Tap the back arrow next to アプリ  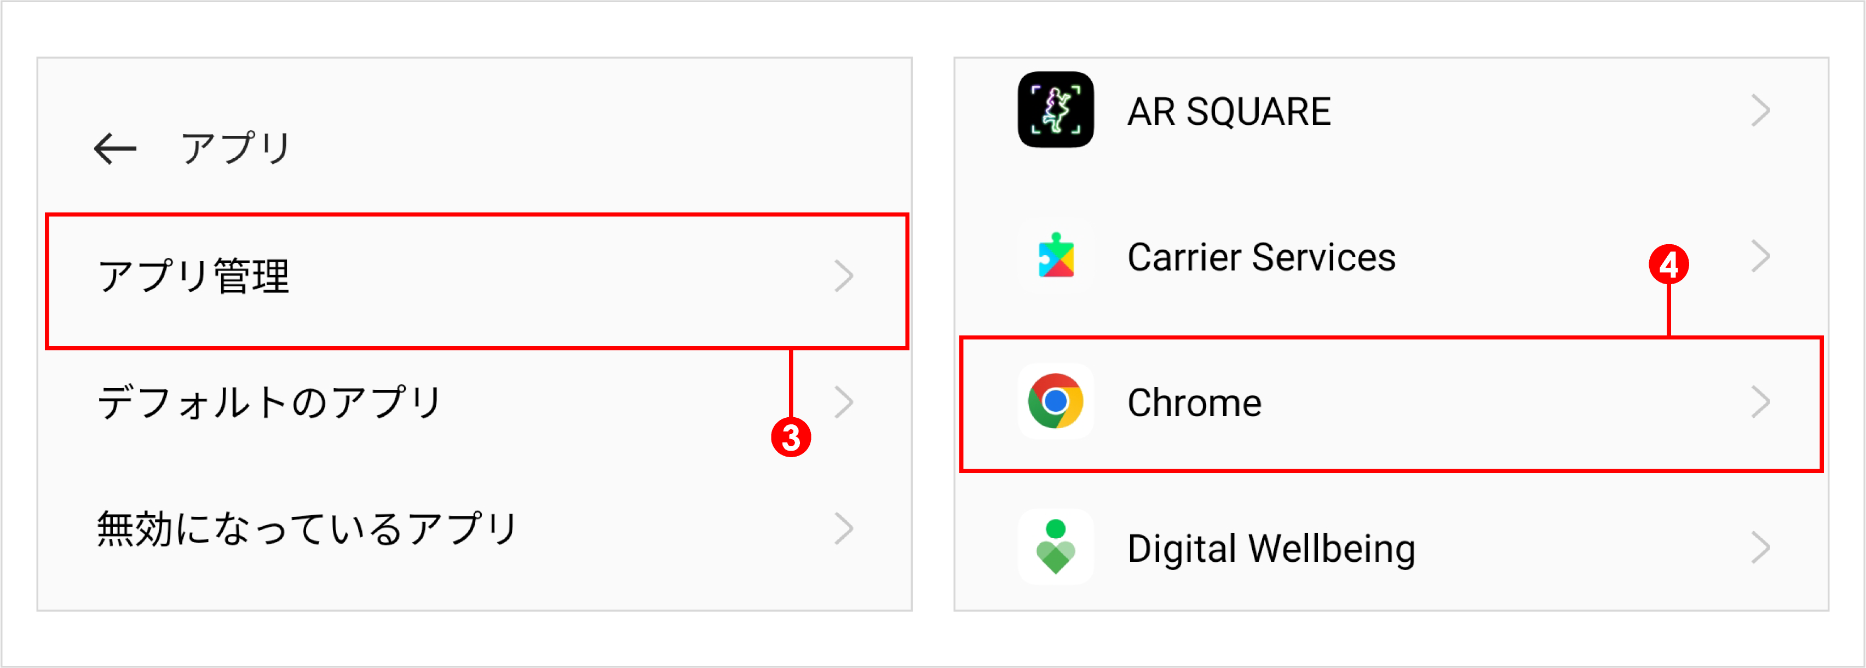(x=114, y=148)
